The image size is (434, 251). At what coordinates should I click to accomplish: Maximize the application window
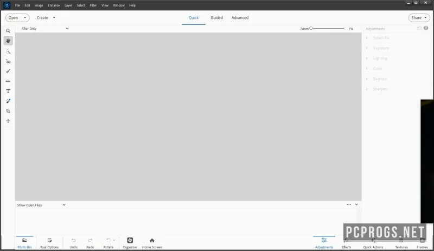(416, 3)
